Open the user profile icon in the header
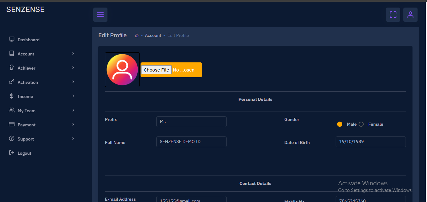The image size is (427, 202). click(x=410, y=15)
